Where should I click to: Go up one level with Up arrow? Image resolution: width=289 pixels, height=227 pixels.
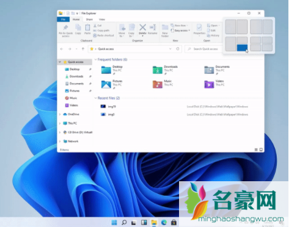click(83, 49)
